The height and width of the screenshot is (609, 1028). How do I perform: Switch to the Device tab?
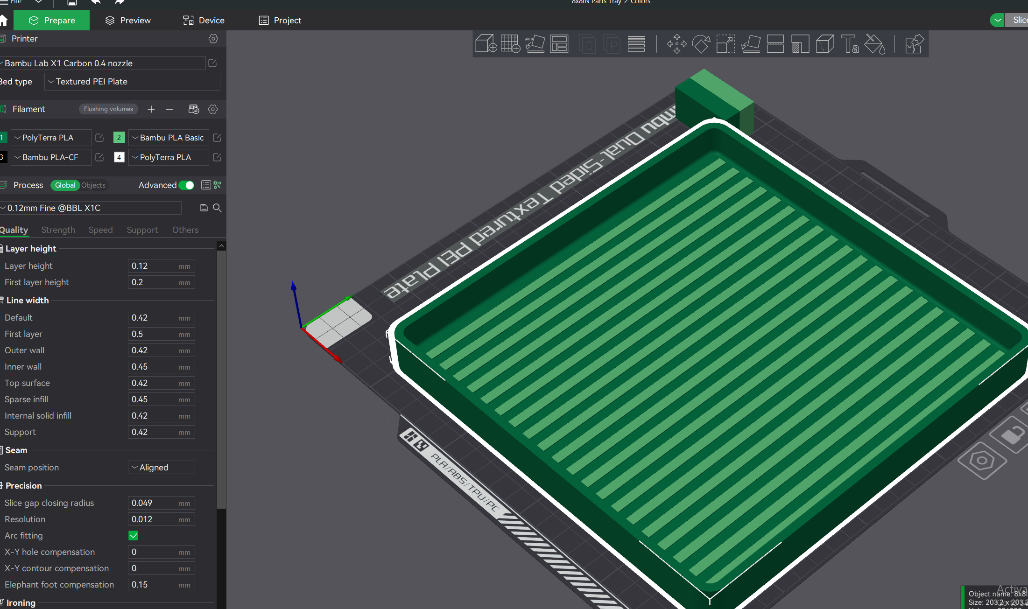[204, 21]
